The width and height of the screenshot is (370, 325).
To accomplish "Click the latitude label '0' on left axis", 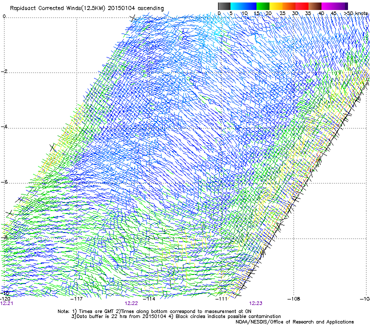I will tap(4, 16).
